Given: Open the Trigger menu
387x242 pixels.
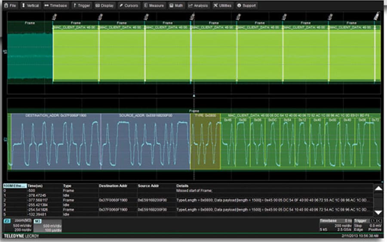Looking at the screenshot, I should (x=82, y=6).
